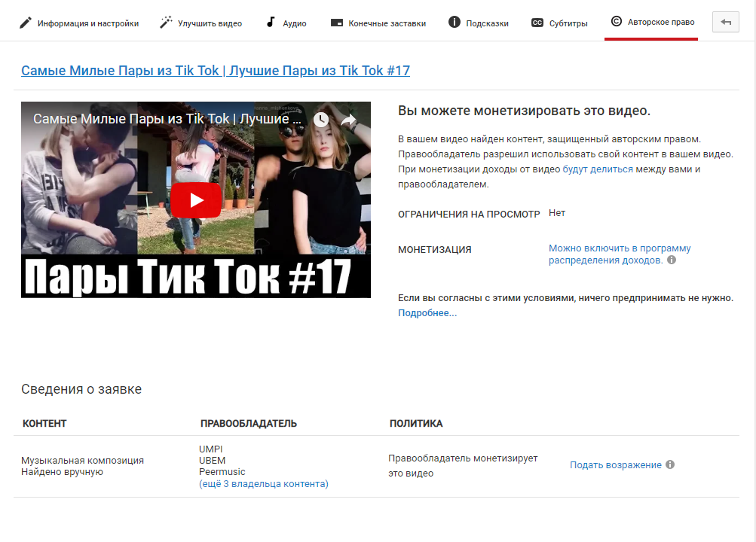Click the Сведения о заявке heading
Viewport: 756px width, 542px height.
click(81, 389)
